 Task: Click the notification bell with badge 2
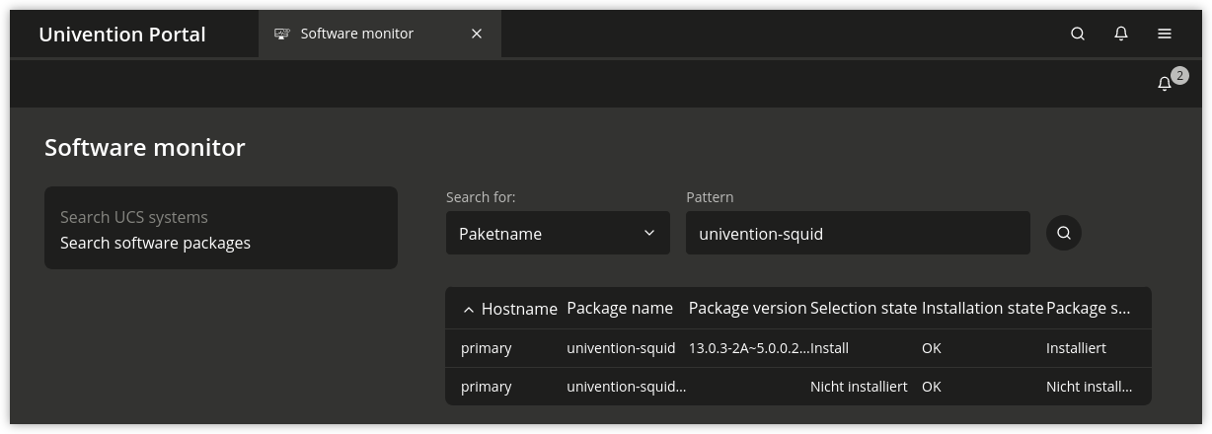[x=1165, y=84]
